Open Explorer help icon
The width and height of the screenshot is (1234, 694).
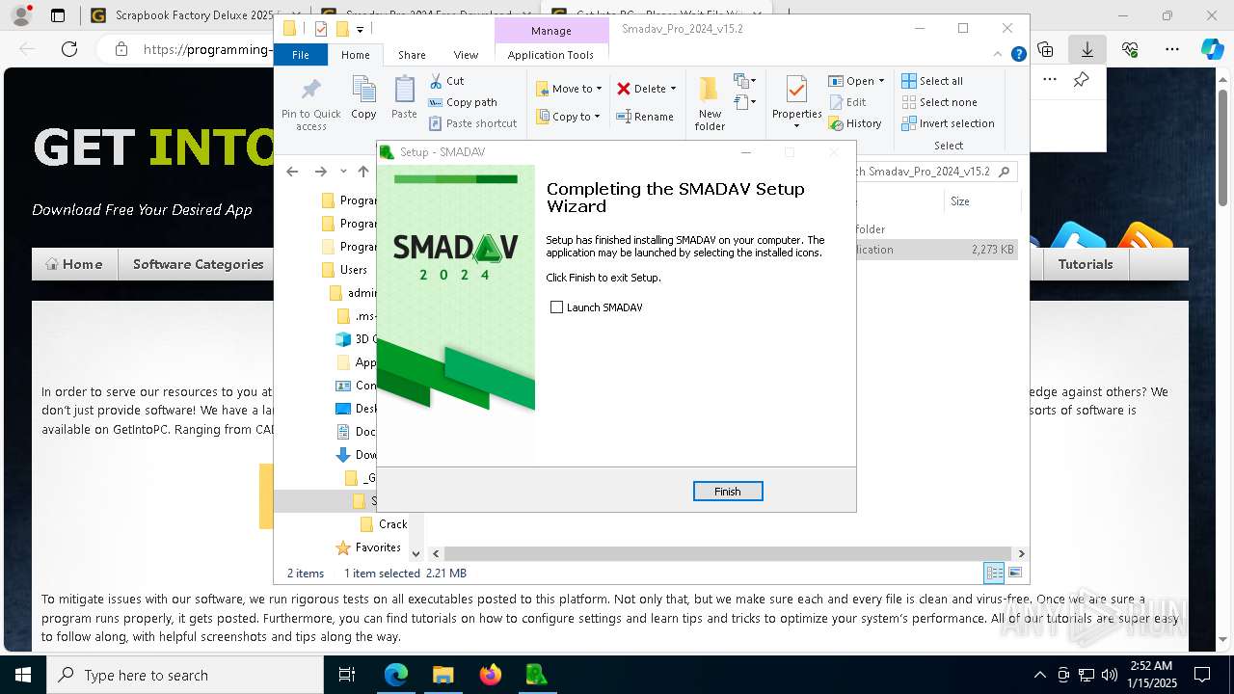(1018, 55)
